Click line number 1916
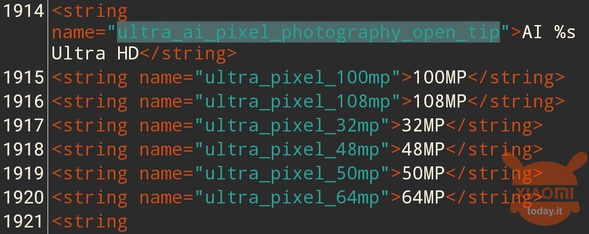589x234 pixels. coord(24,101)
